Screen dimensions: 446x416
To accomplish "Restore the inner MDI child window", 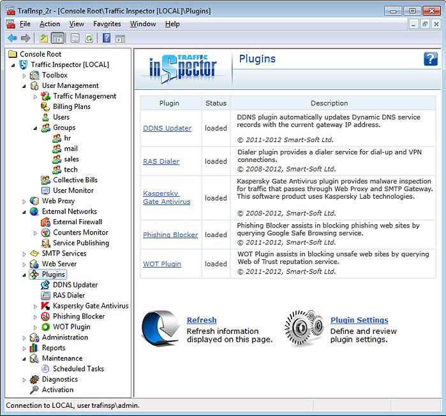I will pos(425,24).
